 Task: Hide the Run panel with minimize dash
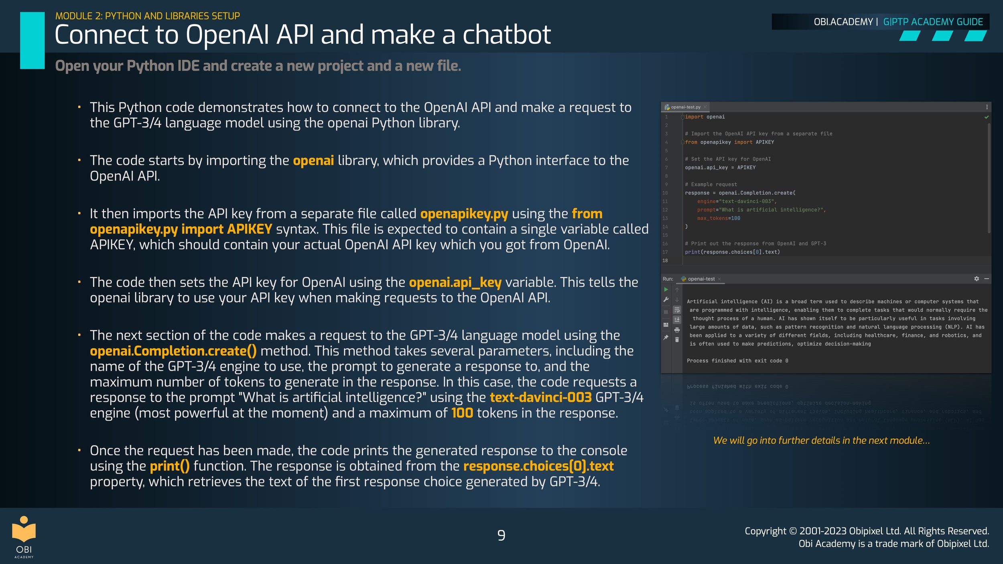pos(987,279)
